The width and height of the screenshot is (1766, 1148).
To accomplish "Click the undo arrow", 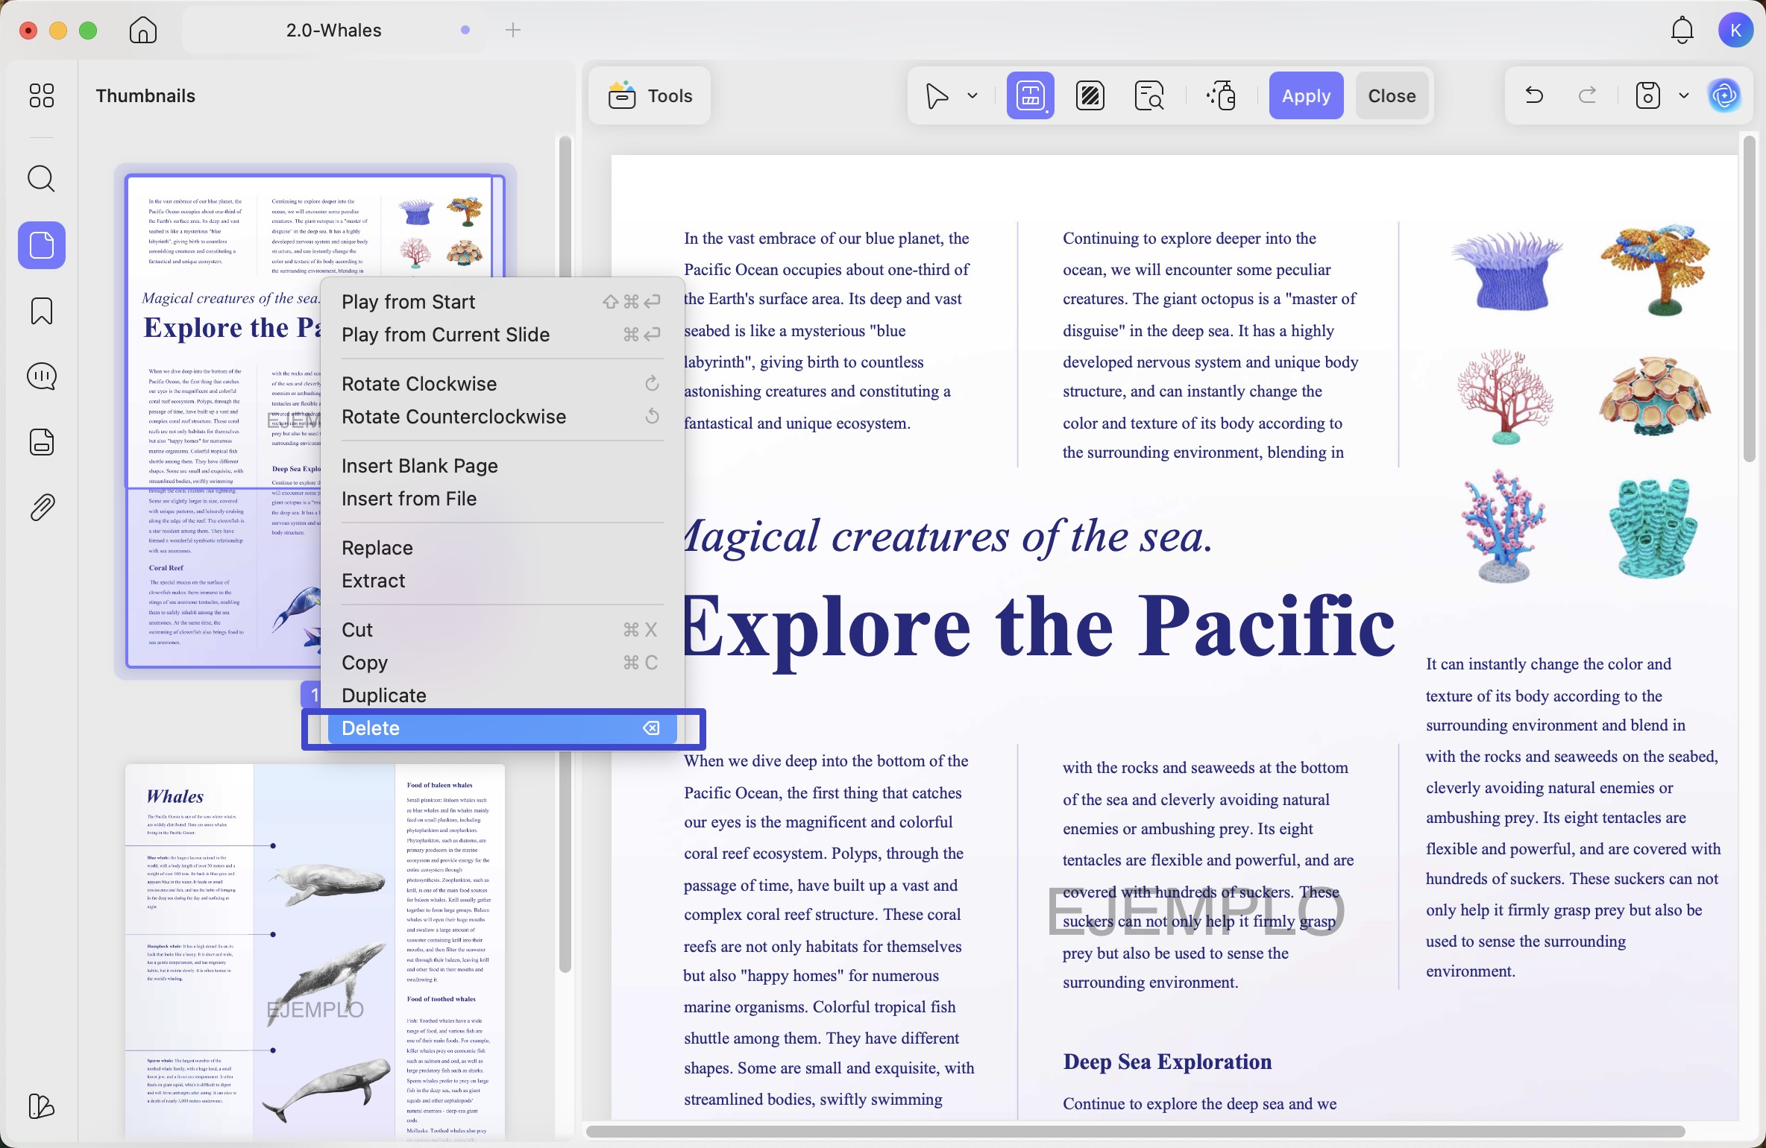I will pos(1534,95).
